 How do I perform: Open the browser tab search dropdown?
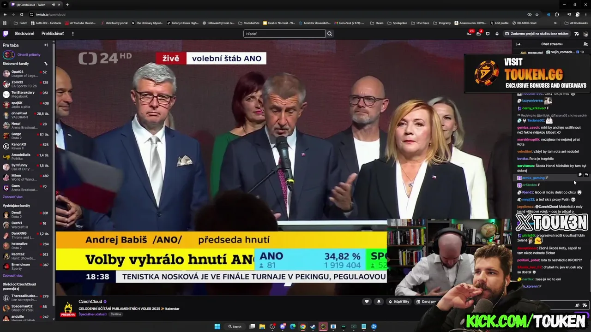coord(5,5)
